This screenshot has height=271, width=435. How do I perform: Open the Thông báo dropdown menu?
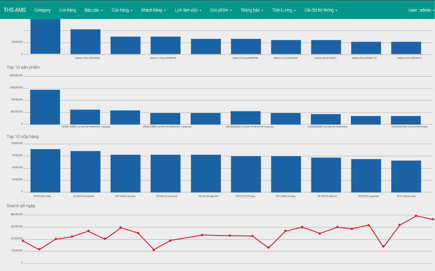(x=251, y=10)
